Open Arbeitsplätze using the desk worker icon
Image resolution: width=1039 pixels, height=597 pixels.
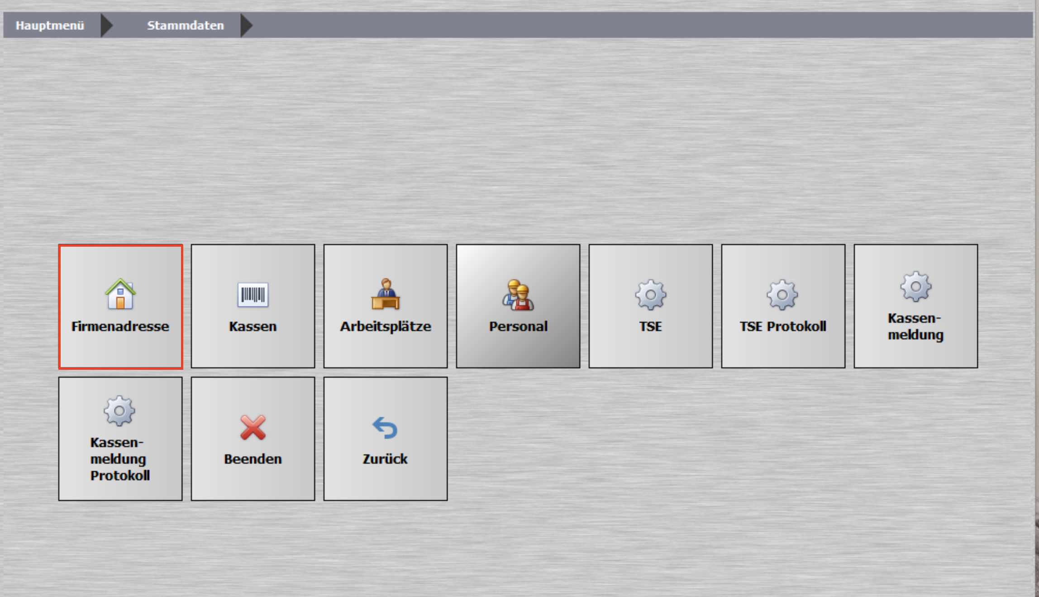coord(385,294)
